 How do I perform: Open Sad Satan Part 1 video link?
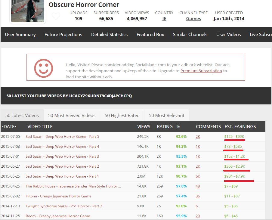[62, 176]
